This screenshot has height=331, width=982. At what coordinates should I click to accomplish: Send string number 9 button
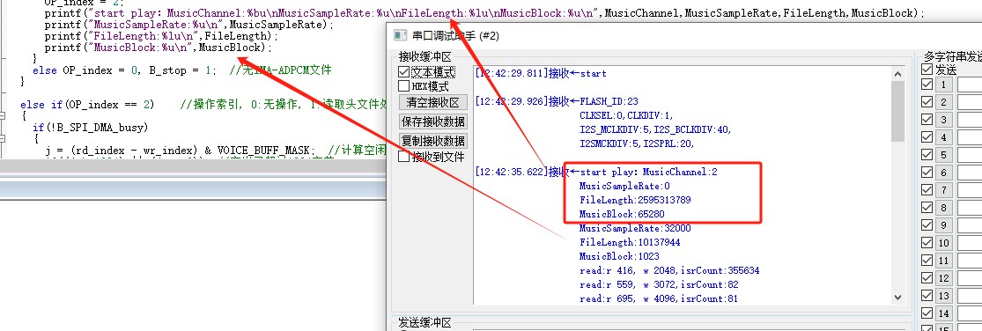(944, 225)
